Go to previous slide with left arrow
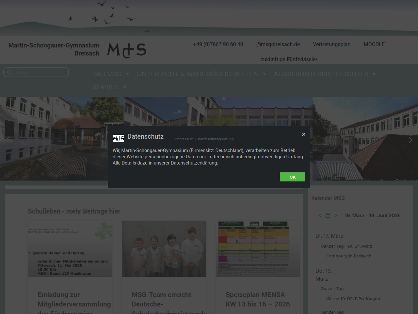Screen dimensions: 418x314 (x=7, y=140)
